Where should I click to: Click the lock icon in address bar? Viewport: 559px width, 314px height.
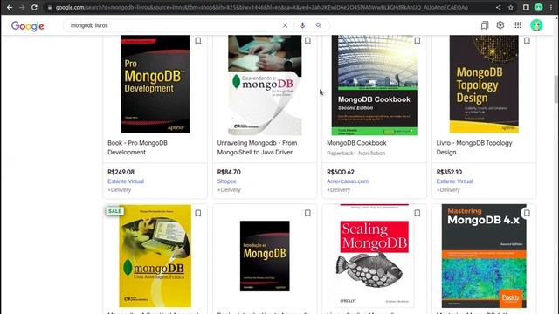pyautogui.click(x=50, y=8)
